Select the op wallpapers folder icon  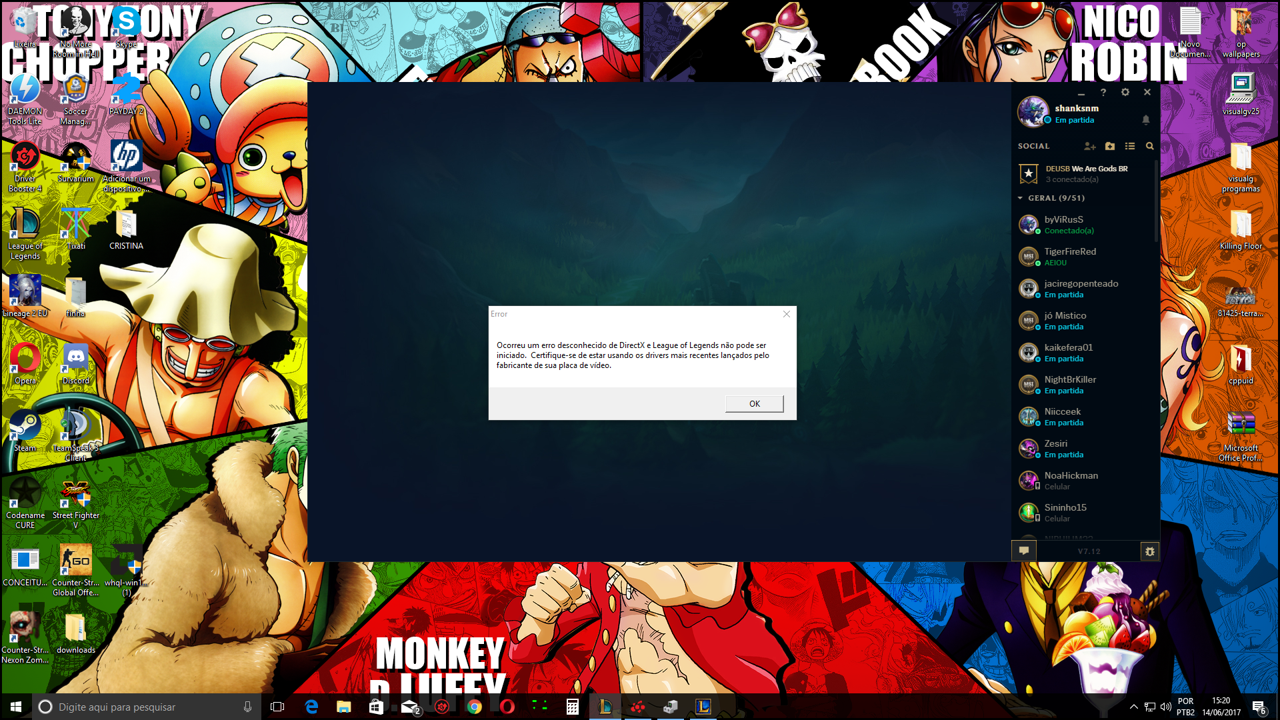pyautogui.click(x=1241, y=32)
